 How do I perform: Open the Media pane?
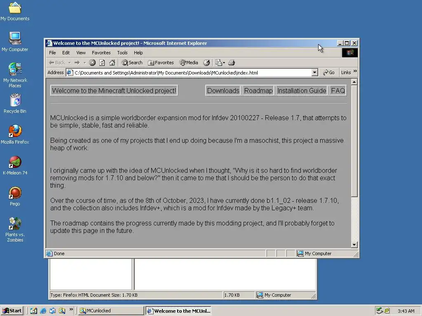189,63
